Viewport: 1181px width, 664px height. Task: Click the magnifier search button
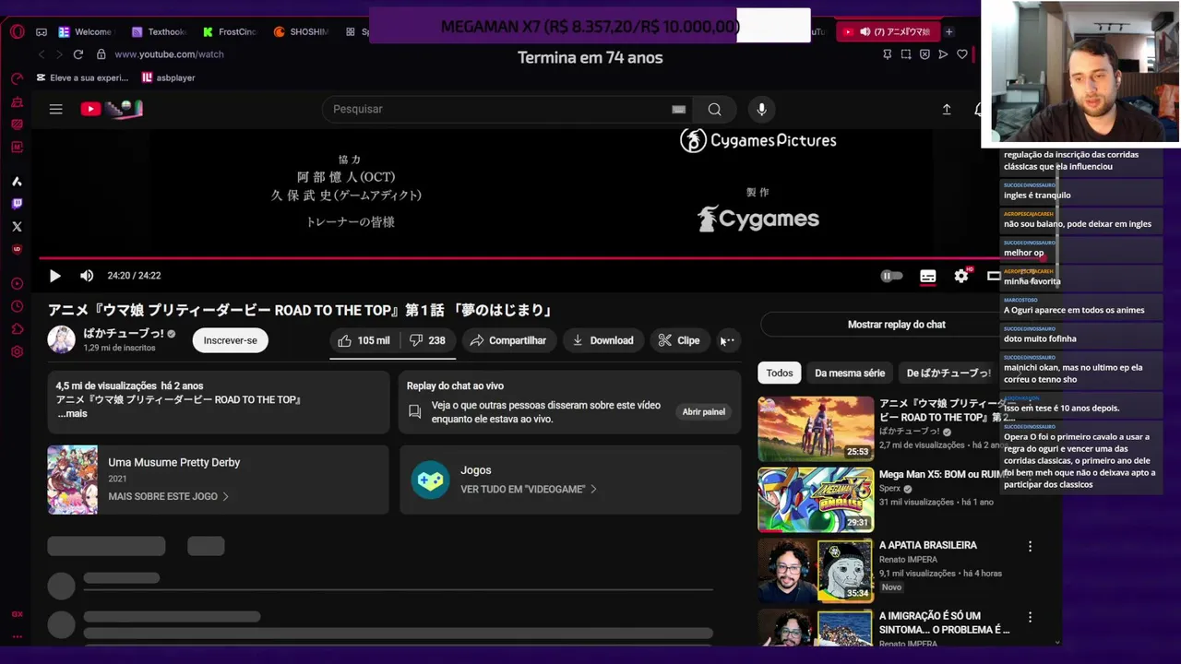pos(714,109)
